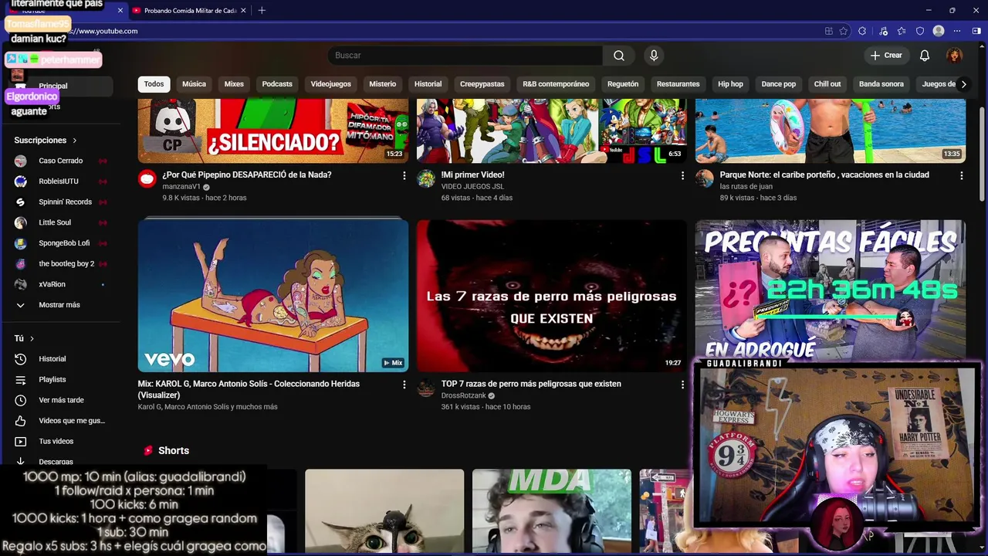This screenshot has height=556, width=988.
Task: Click the media control music icon
Action: (883, 31)
